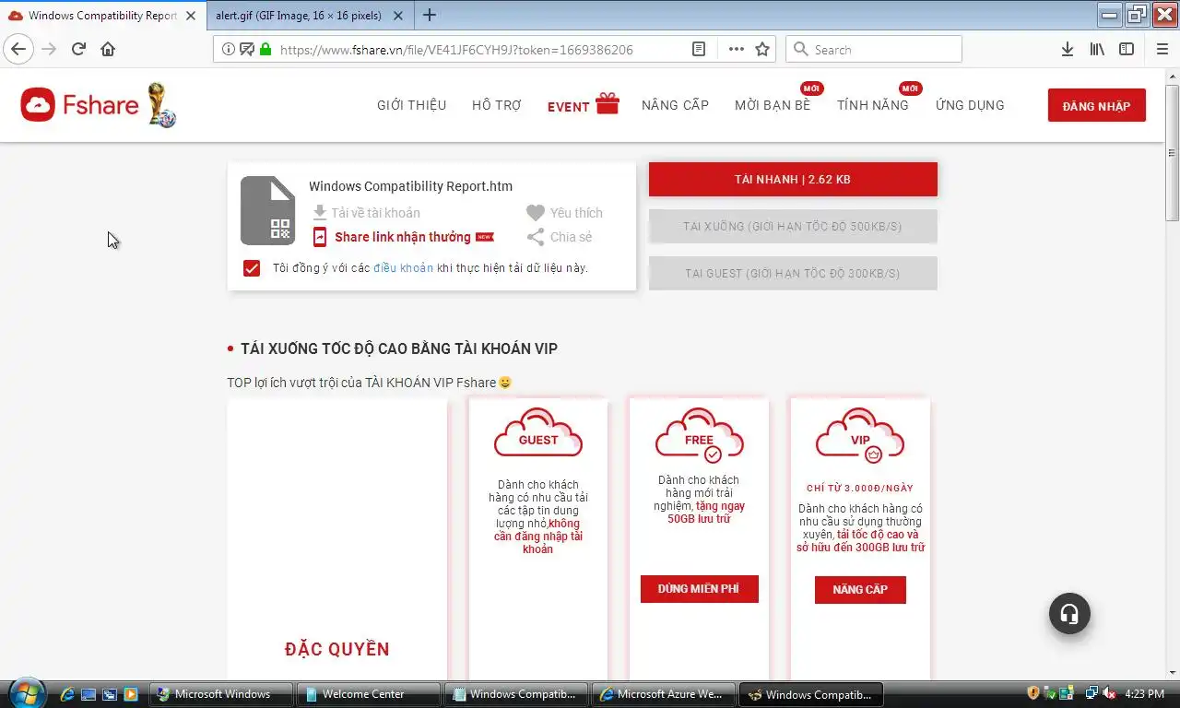Close the alert.gif tab

[x=400, y=16]
